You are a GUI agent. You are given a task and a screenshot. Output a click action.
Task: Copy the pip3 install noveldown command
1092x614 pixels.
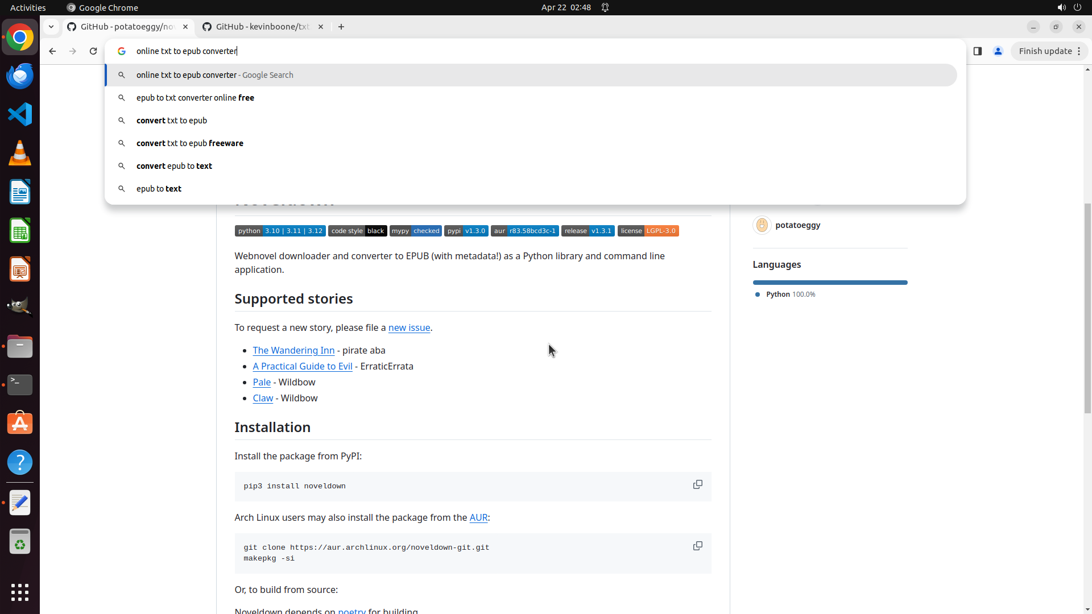pyautogui.click(x=697, y=484)
